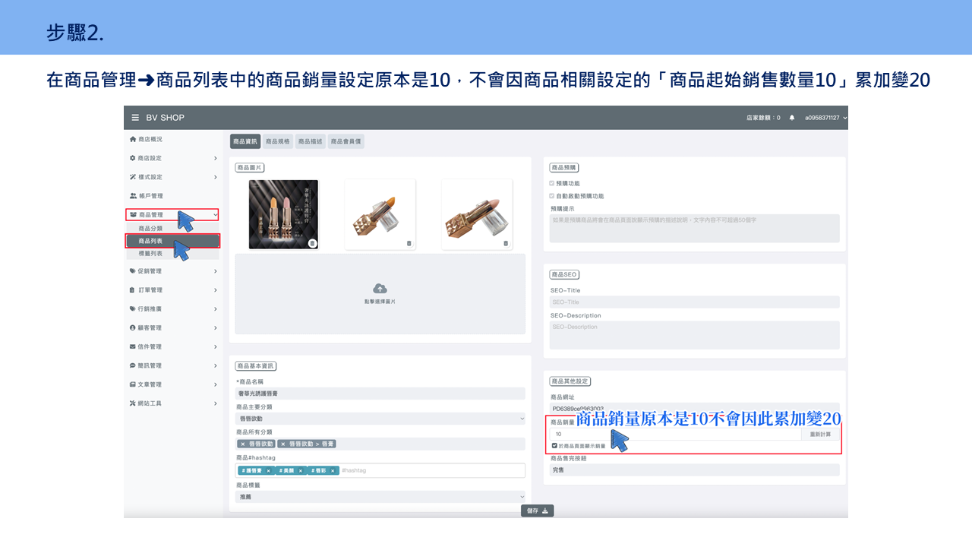The height and width of the screenshot is (547, 972).
Task: Expand 樣式設定 sidebar menu
Action: point(174,177)
